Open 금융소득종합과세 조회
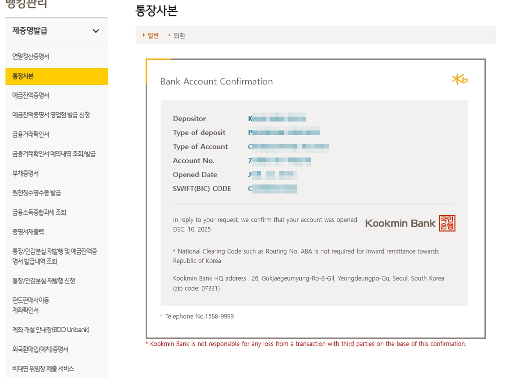This screenshot has width=520, height=378. click(x=39, y=212)
